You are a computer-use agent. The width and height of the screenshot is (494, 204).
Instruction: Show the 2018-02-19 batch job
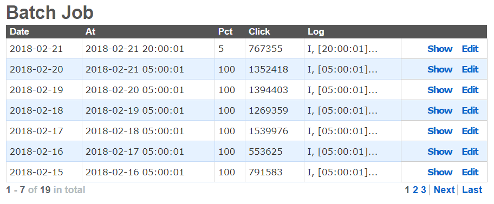(440, 90)
